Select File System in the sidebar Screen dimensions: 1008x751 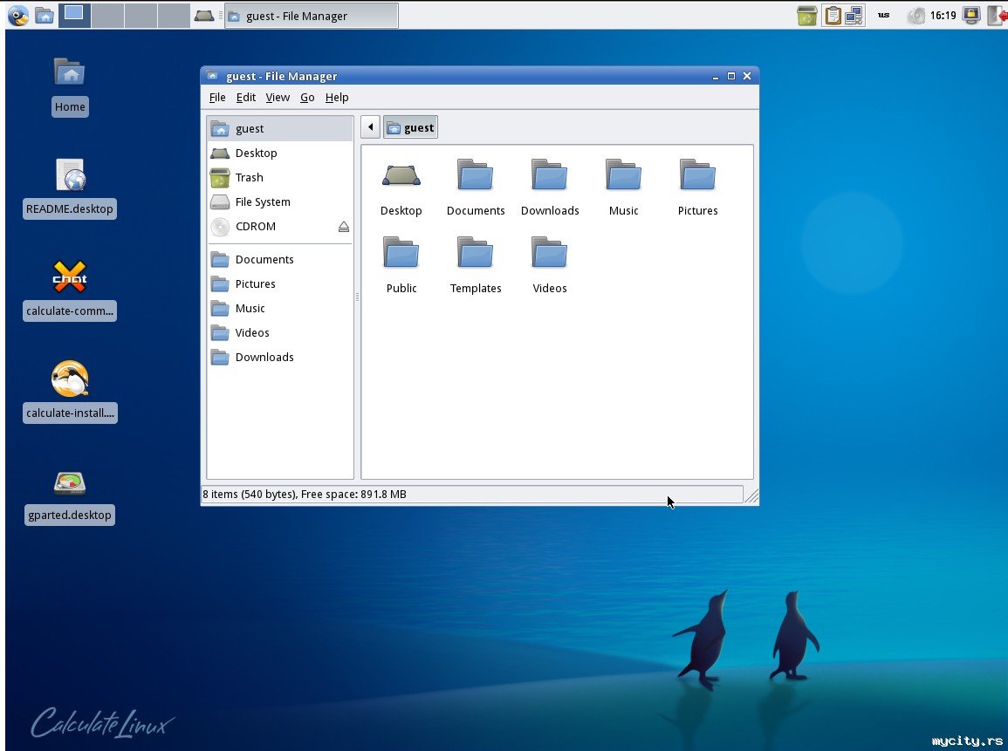(262, 202)
